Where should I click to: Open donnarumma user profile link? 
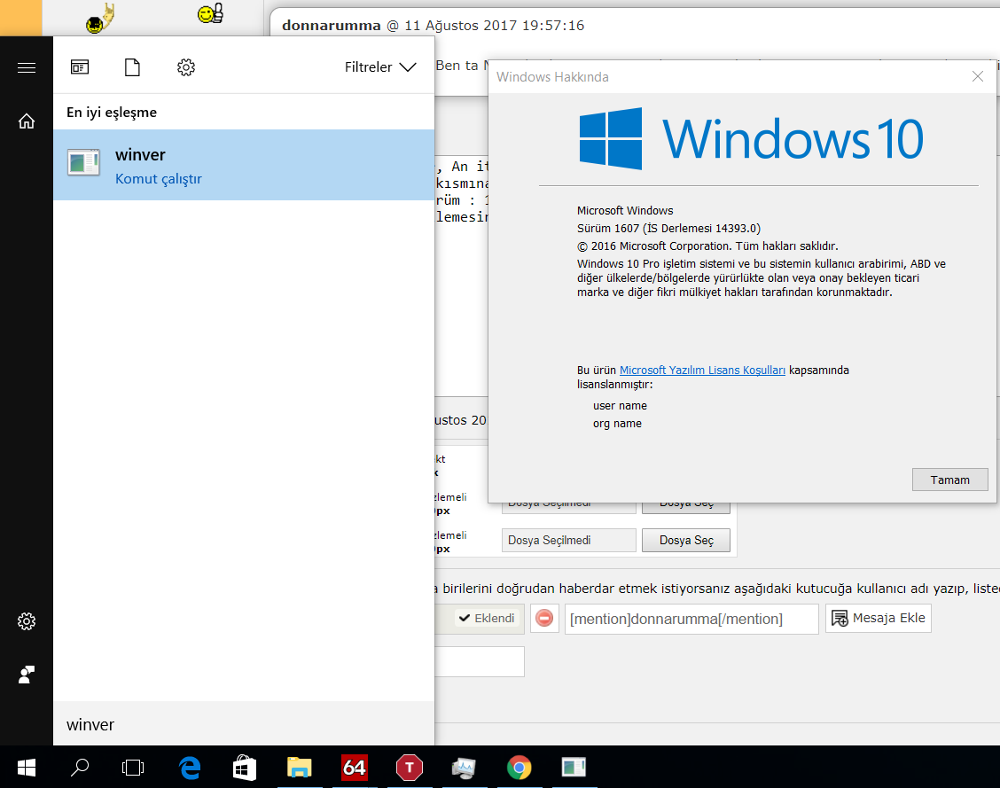331,26
